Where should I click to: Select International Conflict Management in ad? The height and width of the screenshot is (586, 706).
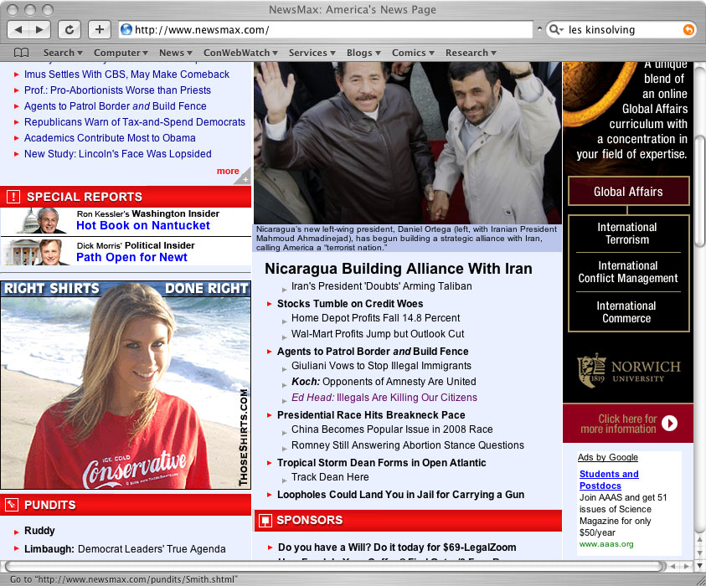point(627,272)
